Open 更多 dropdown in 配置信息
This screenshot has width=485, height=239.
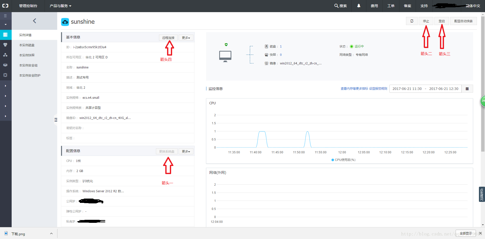186,151
